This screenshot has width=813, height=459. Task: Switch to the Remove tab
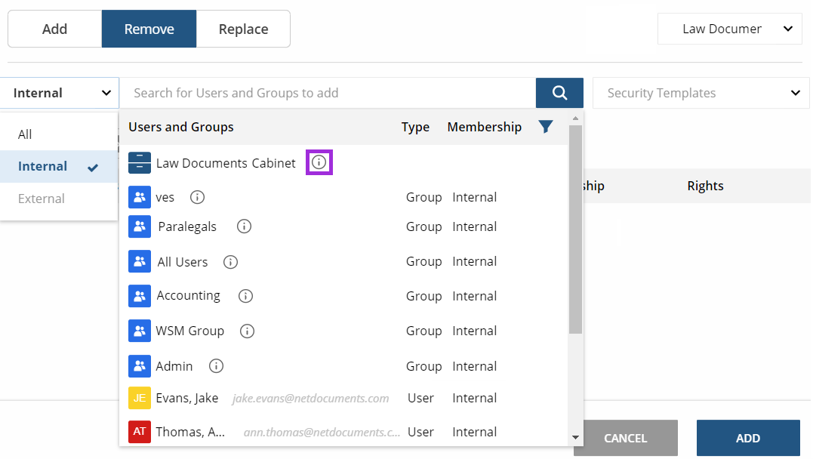coord(149,29)
